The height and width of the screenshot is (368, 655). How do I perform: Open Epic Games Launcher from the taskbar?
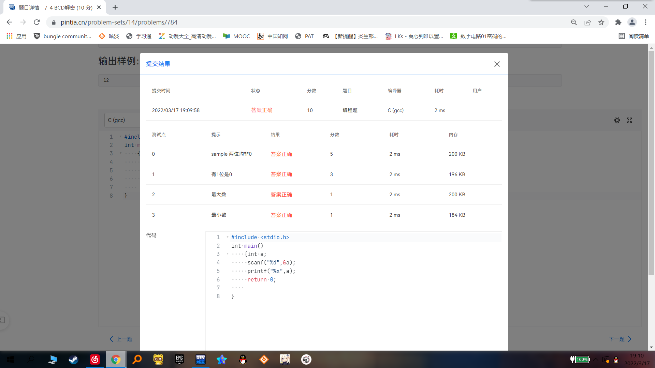point(179,359)
